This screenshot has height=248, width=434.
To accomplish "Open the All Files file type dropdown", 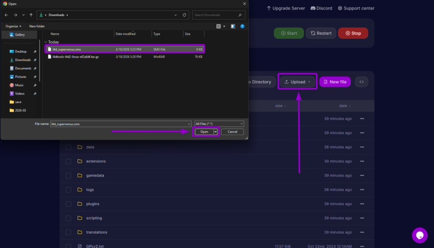I will [x=219, y=124].
